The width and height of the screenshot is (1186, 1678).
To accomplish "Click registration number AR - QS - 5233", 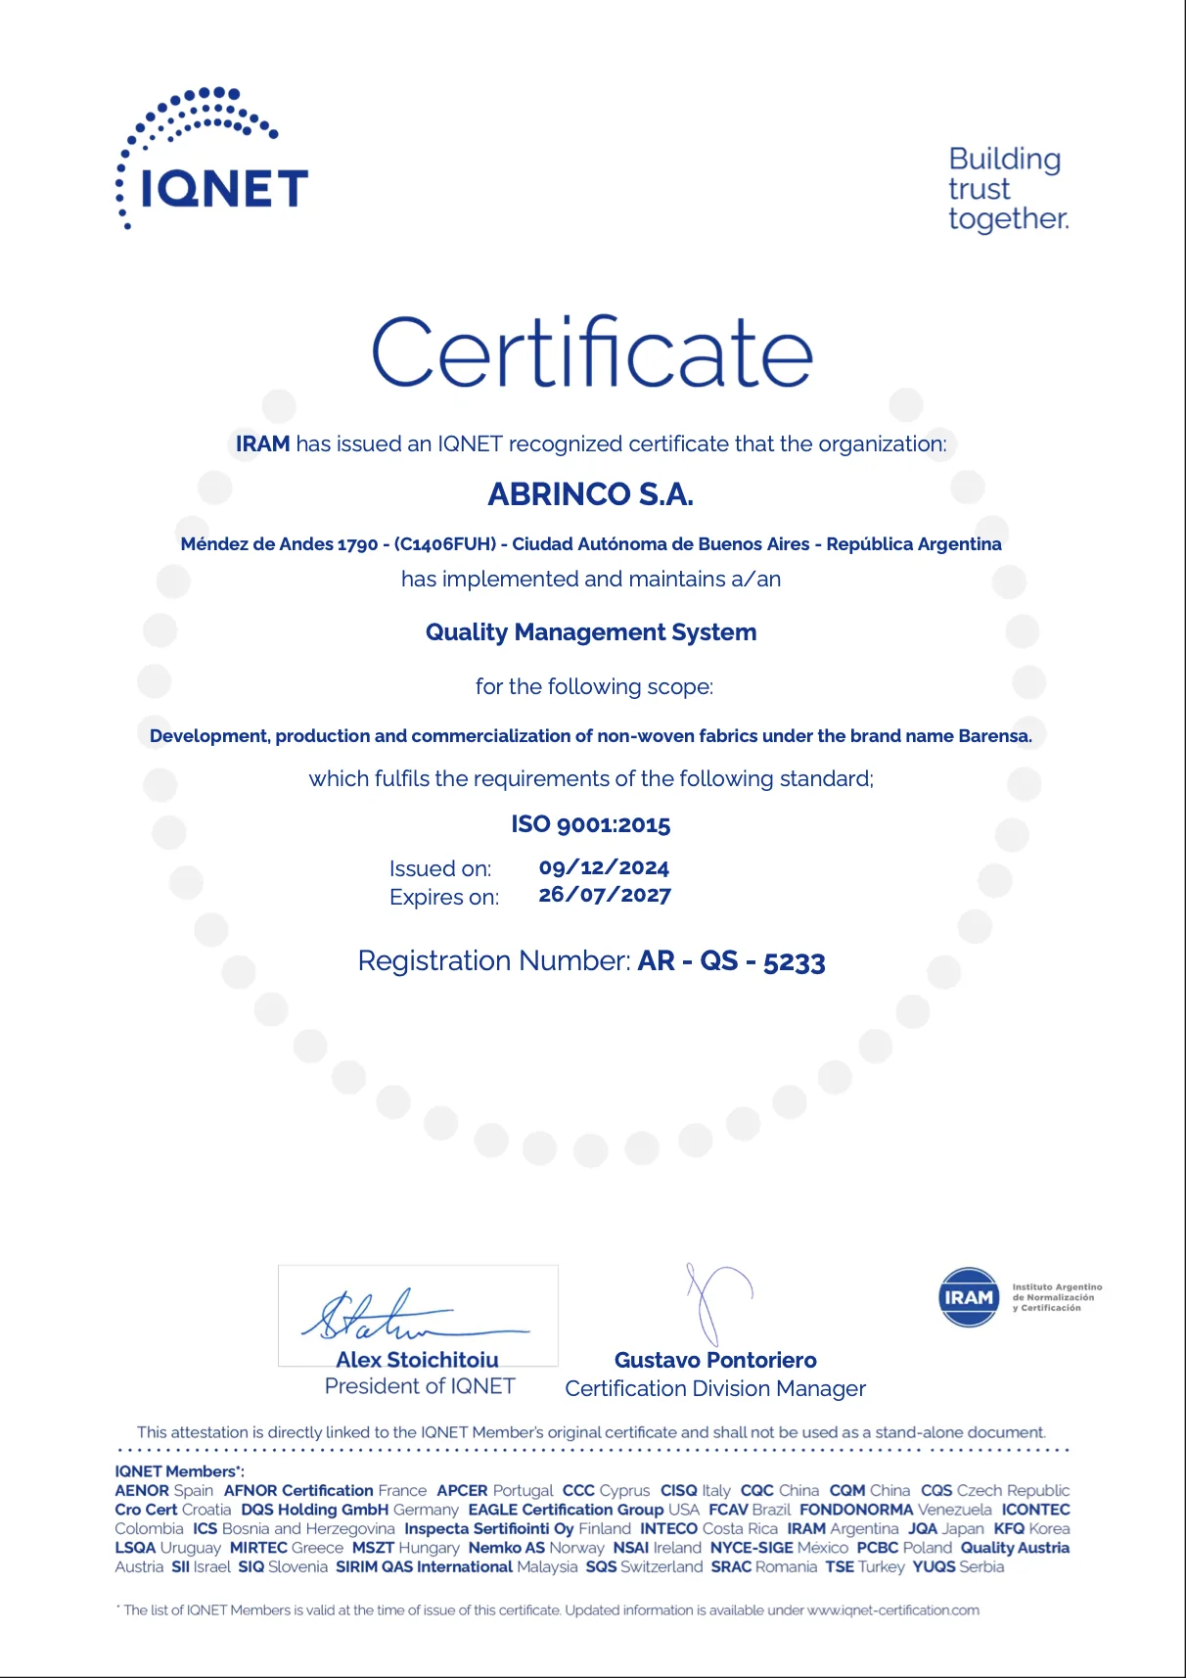I will coord(732,961).
